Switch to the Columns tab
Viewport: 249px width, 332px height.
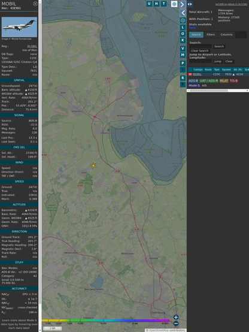(226, 35)
